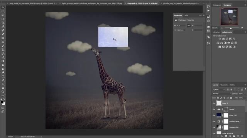Viewport: 247px width, 138px height.
Task: Switch to the Libraries tab
Action: click(x=216, y=32)
